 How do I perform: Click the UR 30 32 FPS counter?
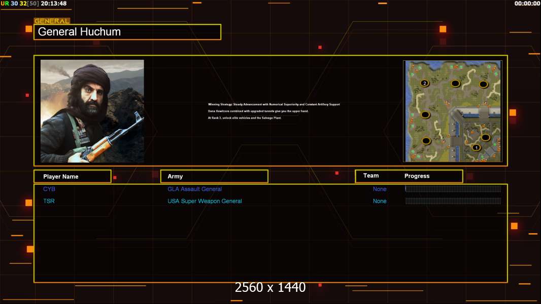click(x=19, y=4)
